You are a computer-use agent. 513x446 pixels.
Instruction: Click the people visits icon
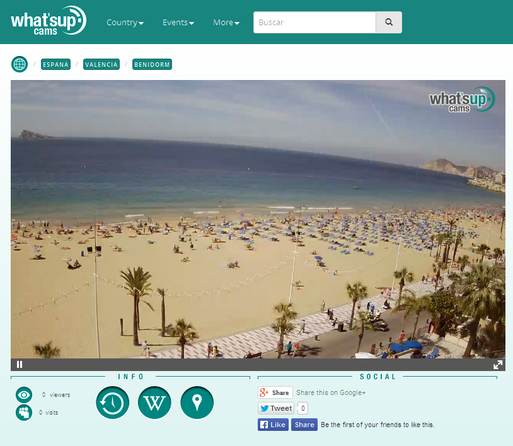point(24,413)
